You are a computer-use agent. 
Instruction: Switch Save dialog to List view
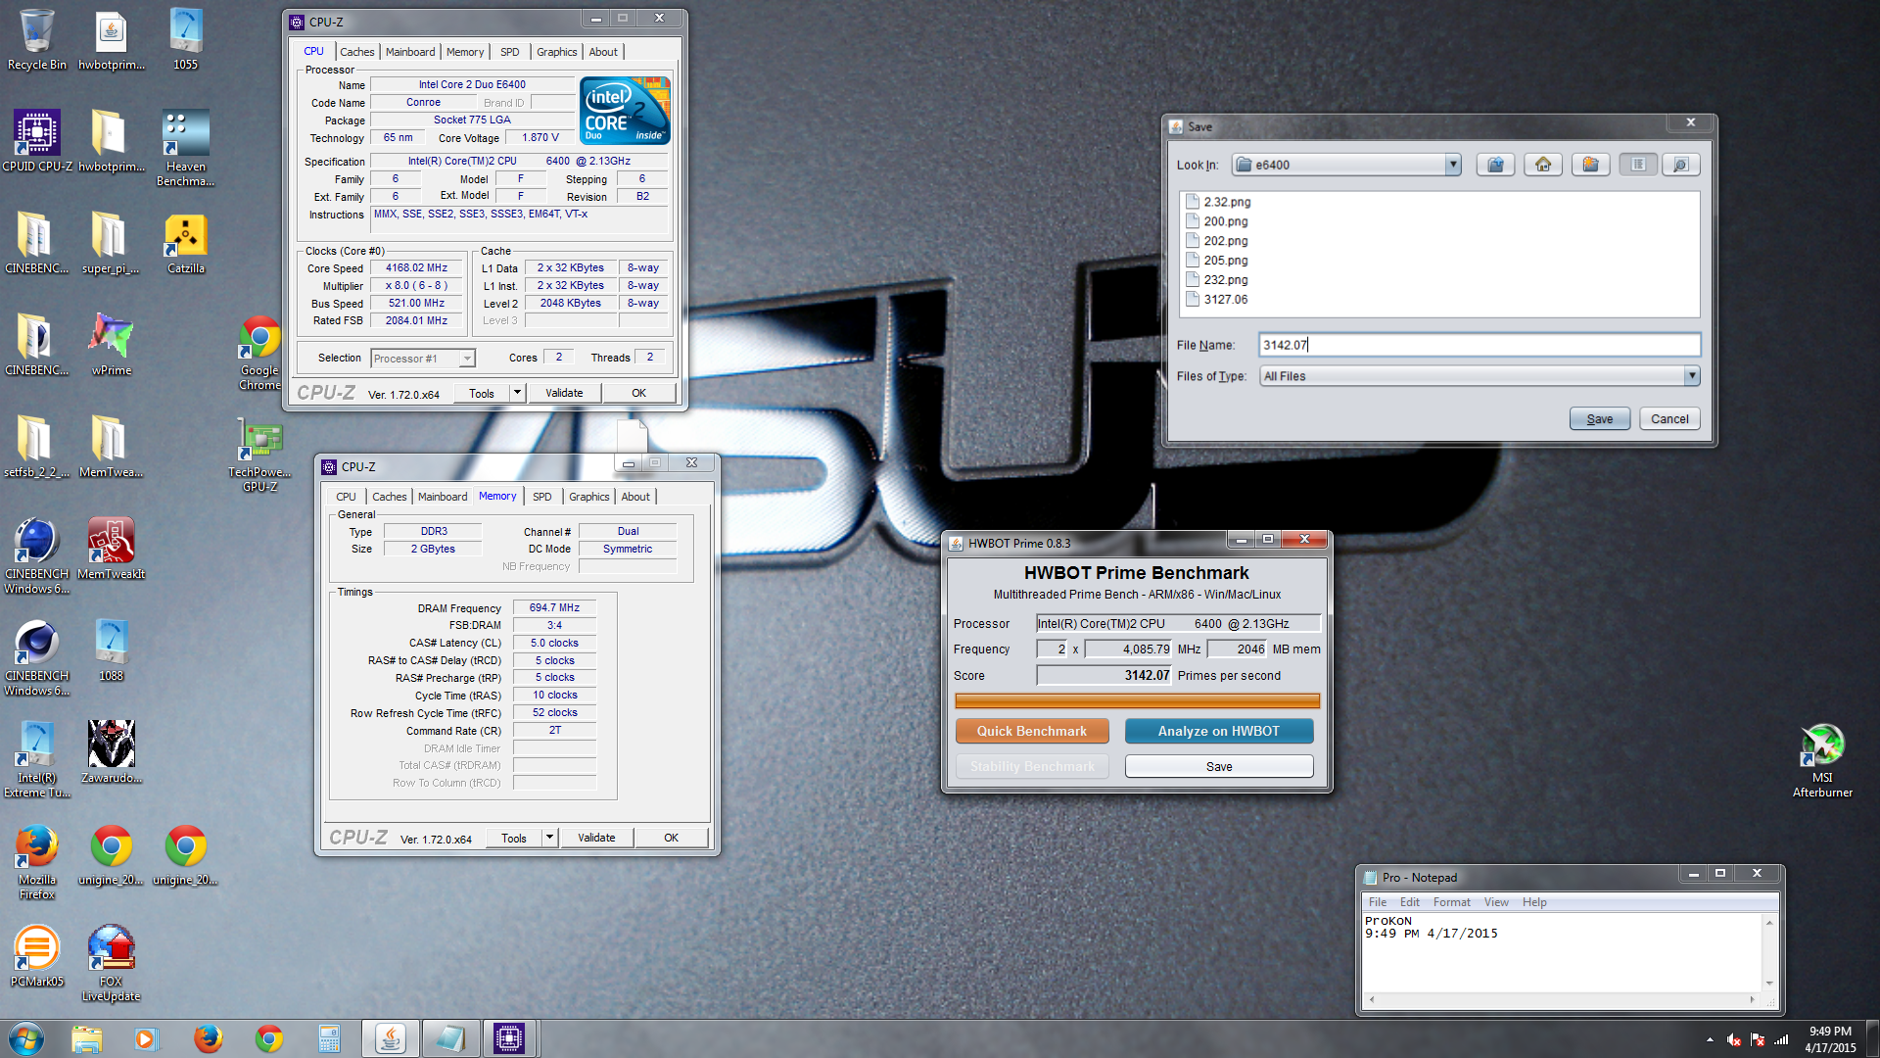pos(1638,165)
